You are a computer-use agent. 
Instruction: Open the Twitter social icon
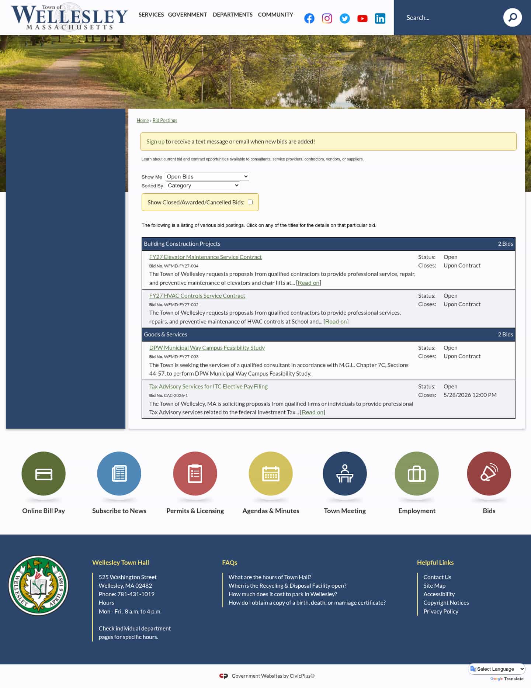coord(345,18)
